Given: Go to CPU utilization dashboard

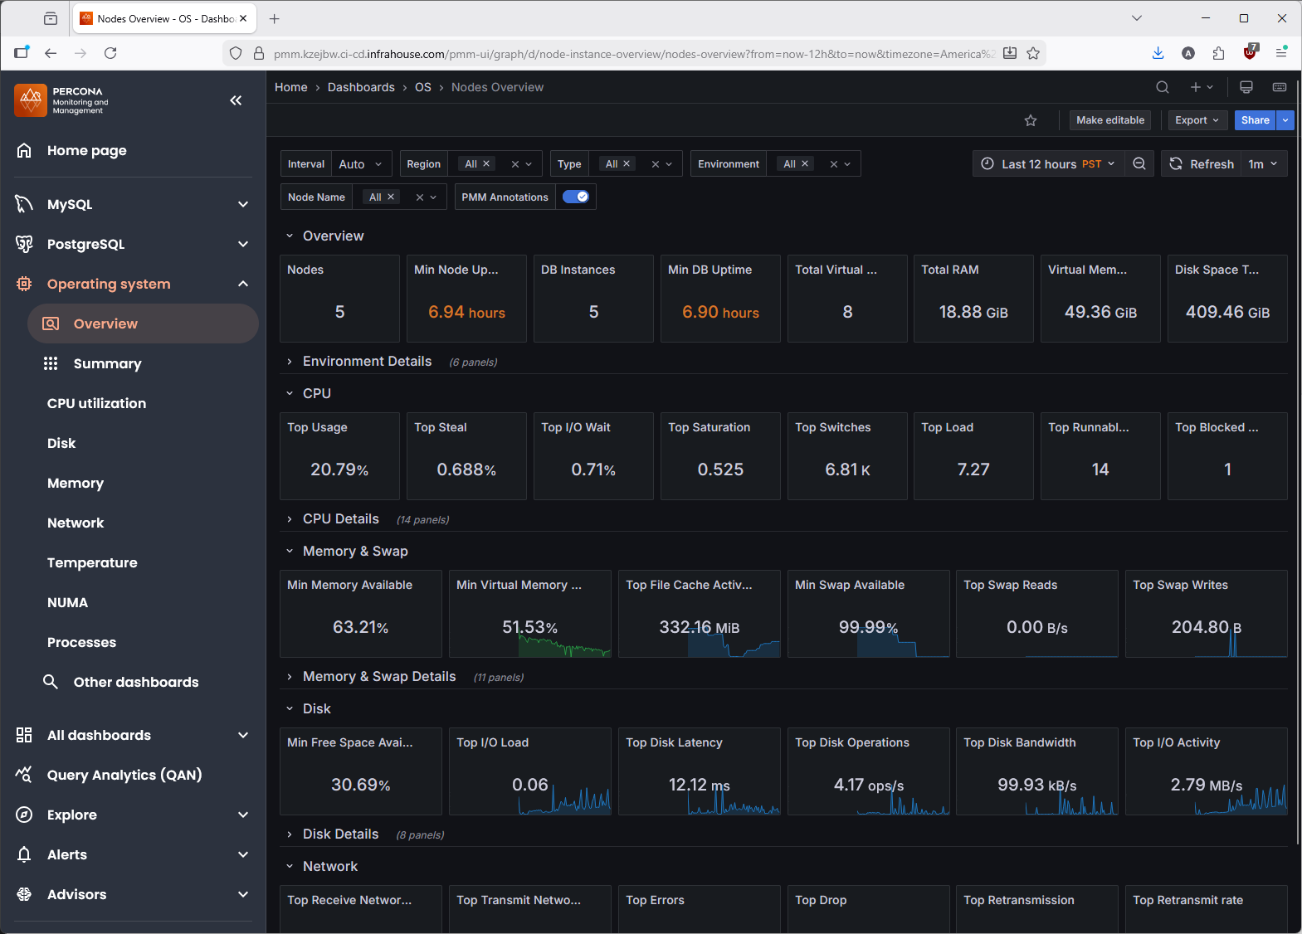Looking at the screenshot, I should tap(96, 403).
